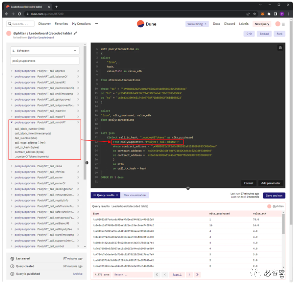Close the Leaderboard (decoded table) tab
295x286 pixels.
tap(49, 7)
